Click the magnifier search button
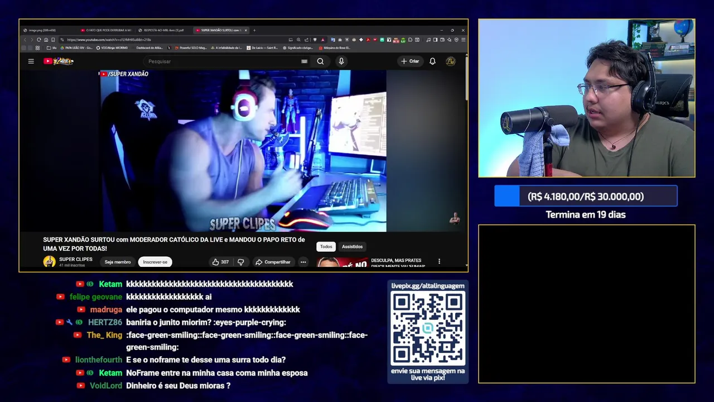714x402 pixels. pos(320,61)
